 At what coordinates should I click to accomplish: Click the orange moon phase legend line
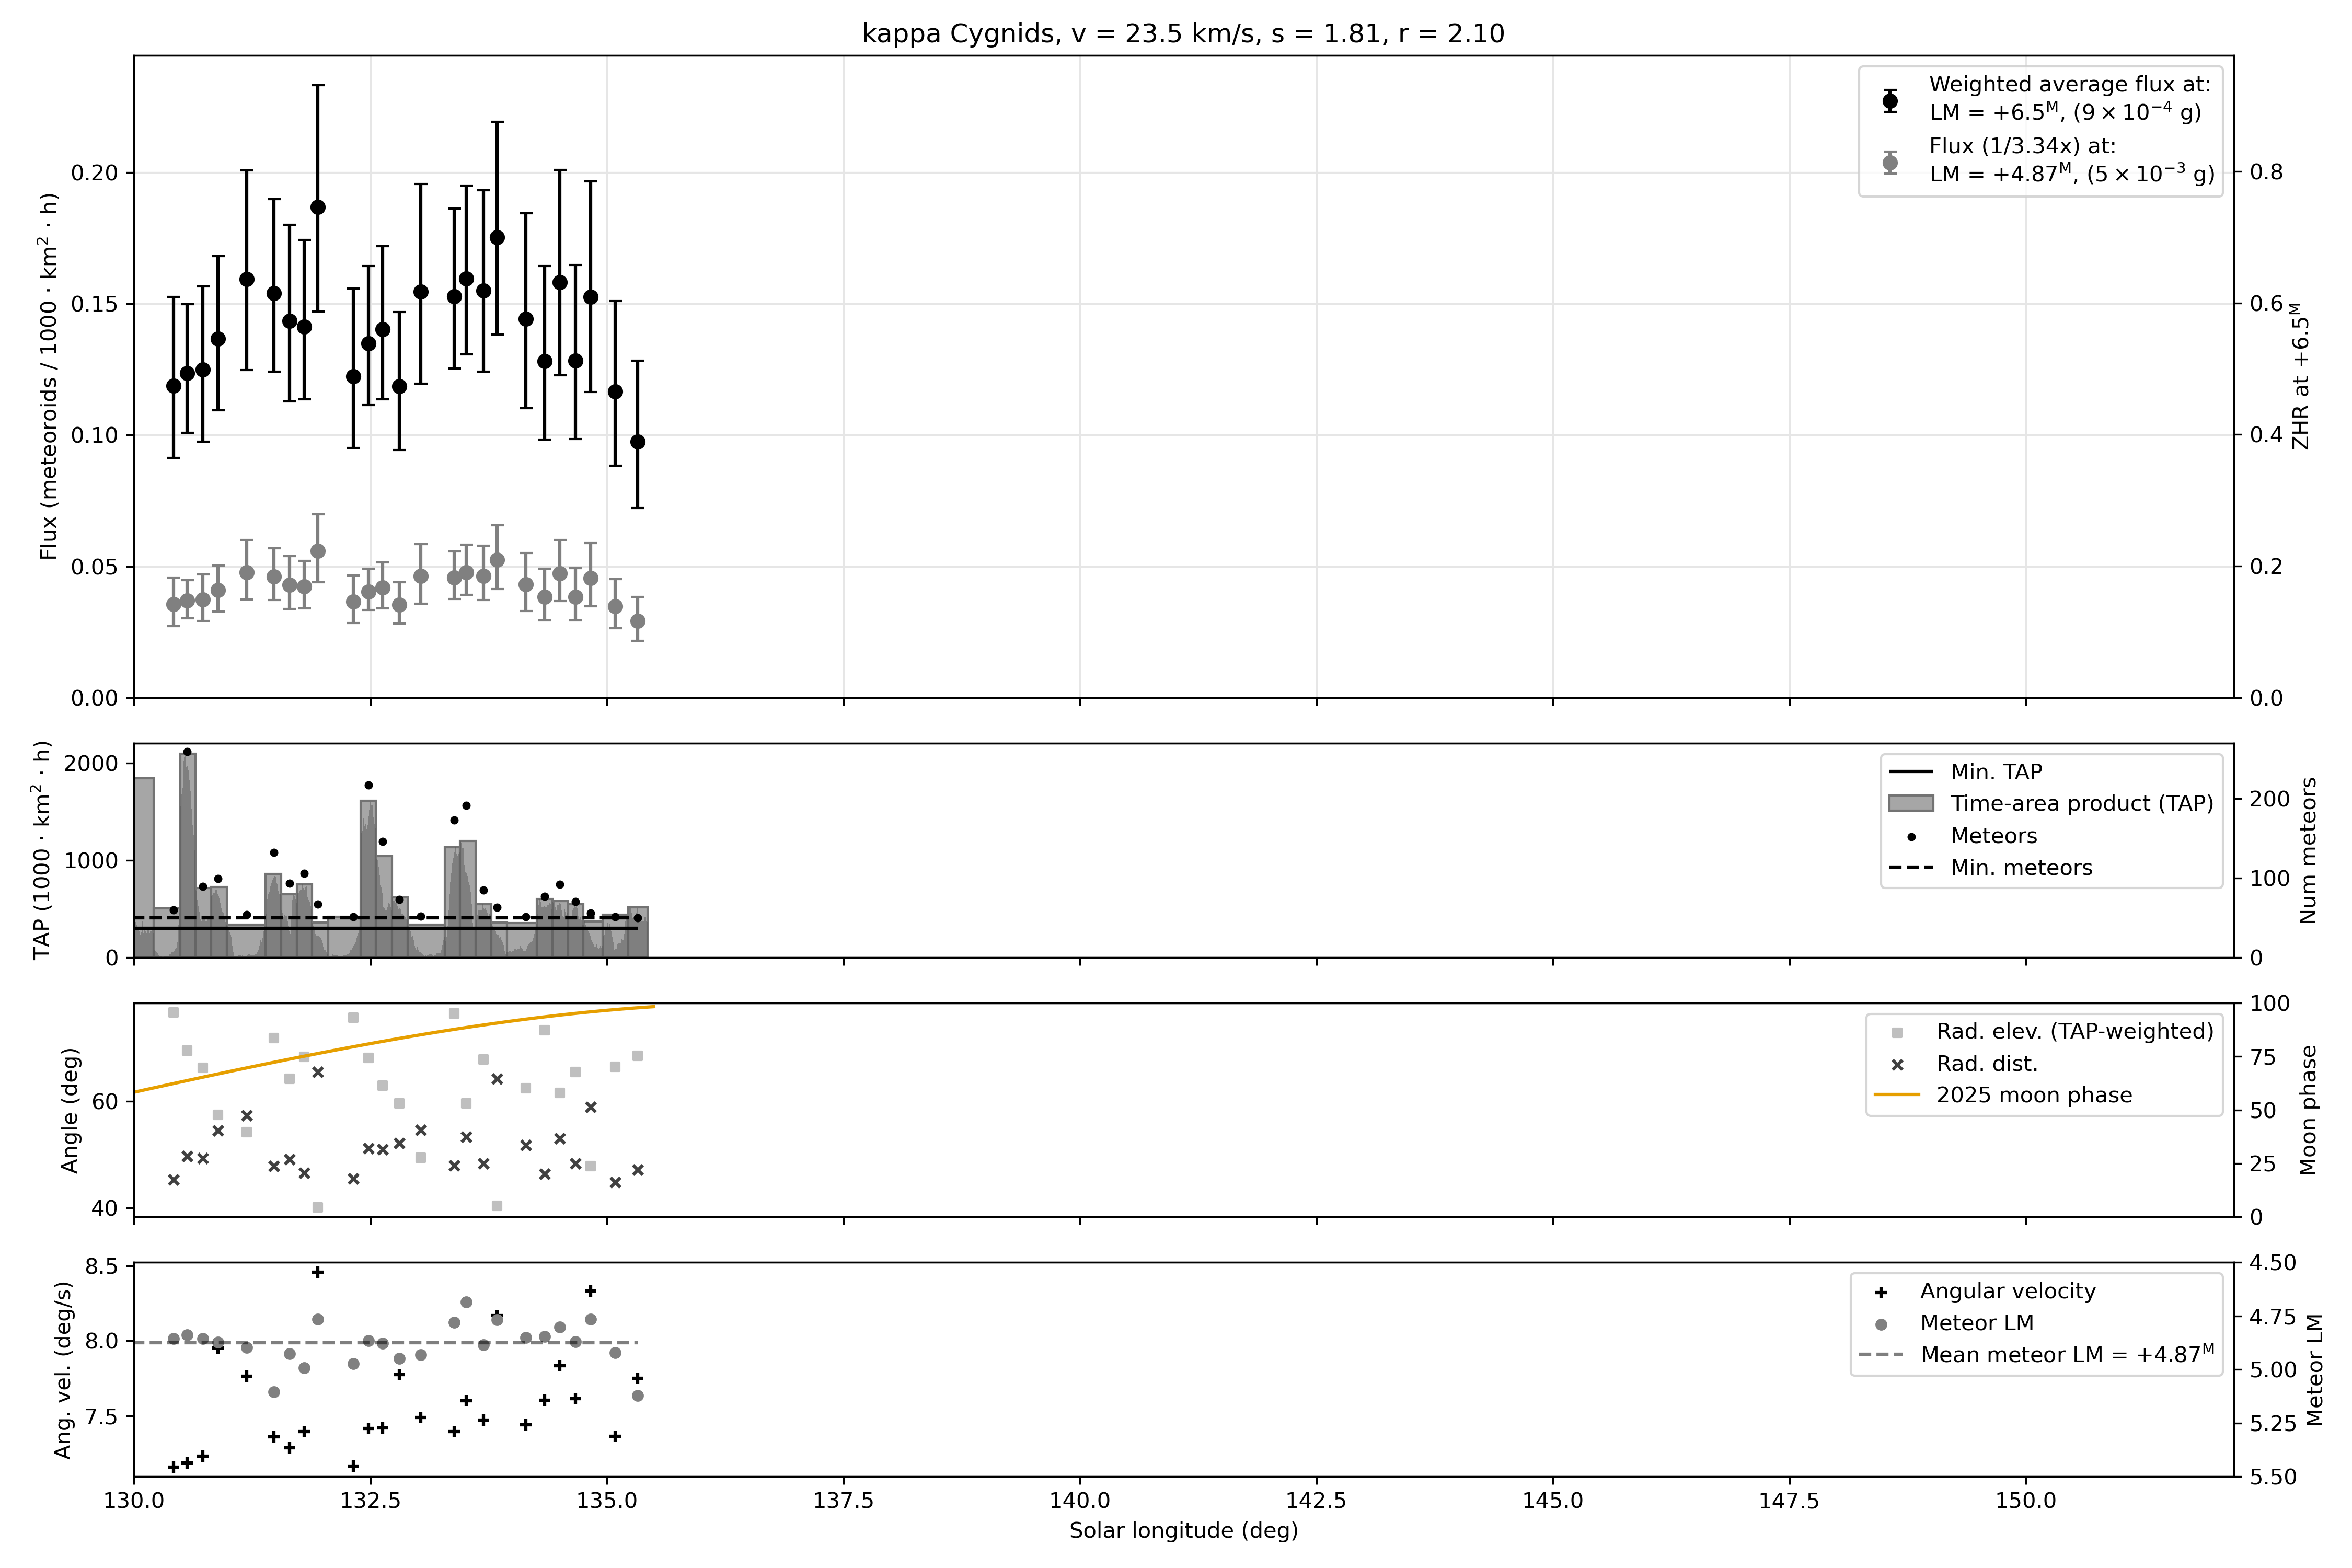pos(1897,1096)
